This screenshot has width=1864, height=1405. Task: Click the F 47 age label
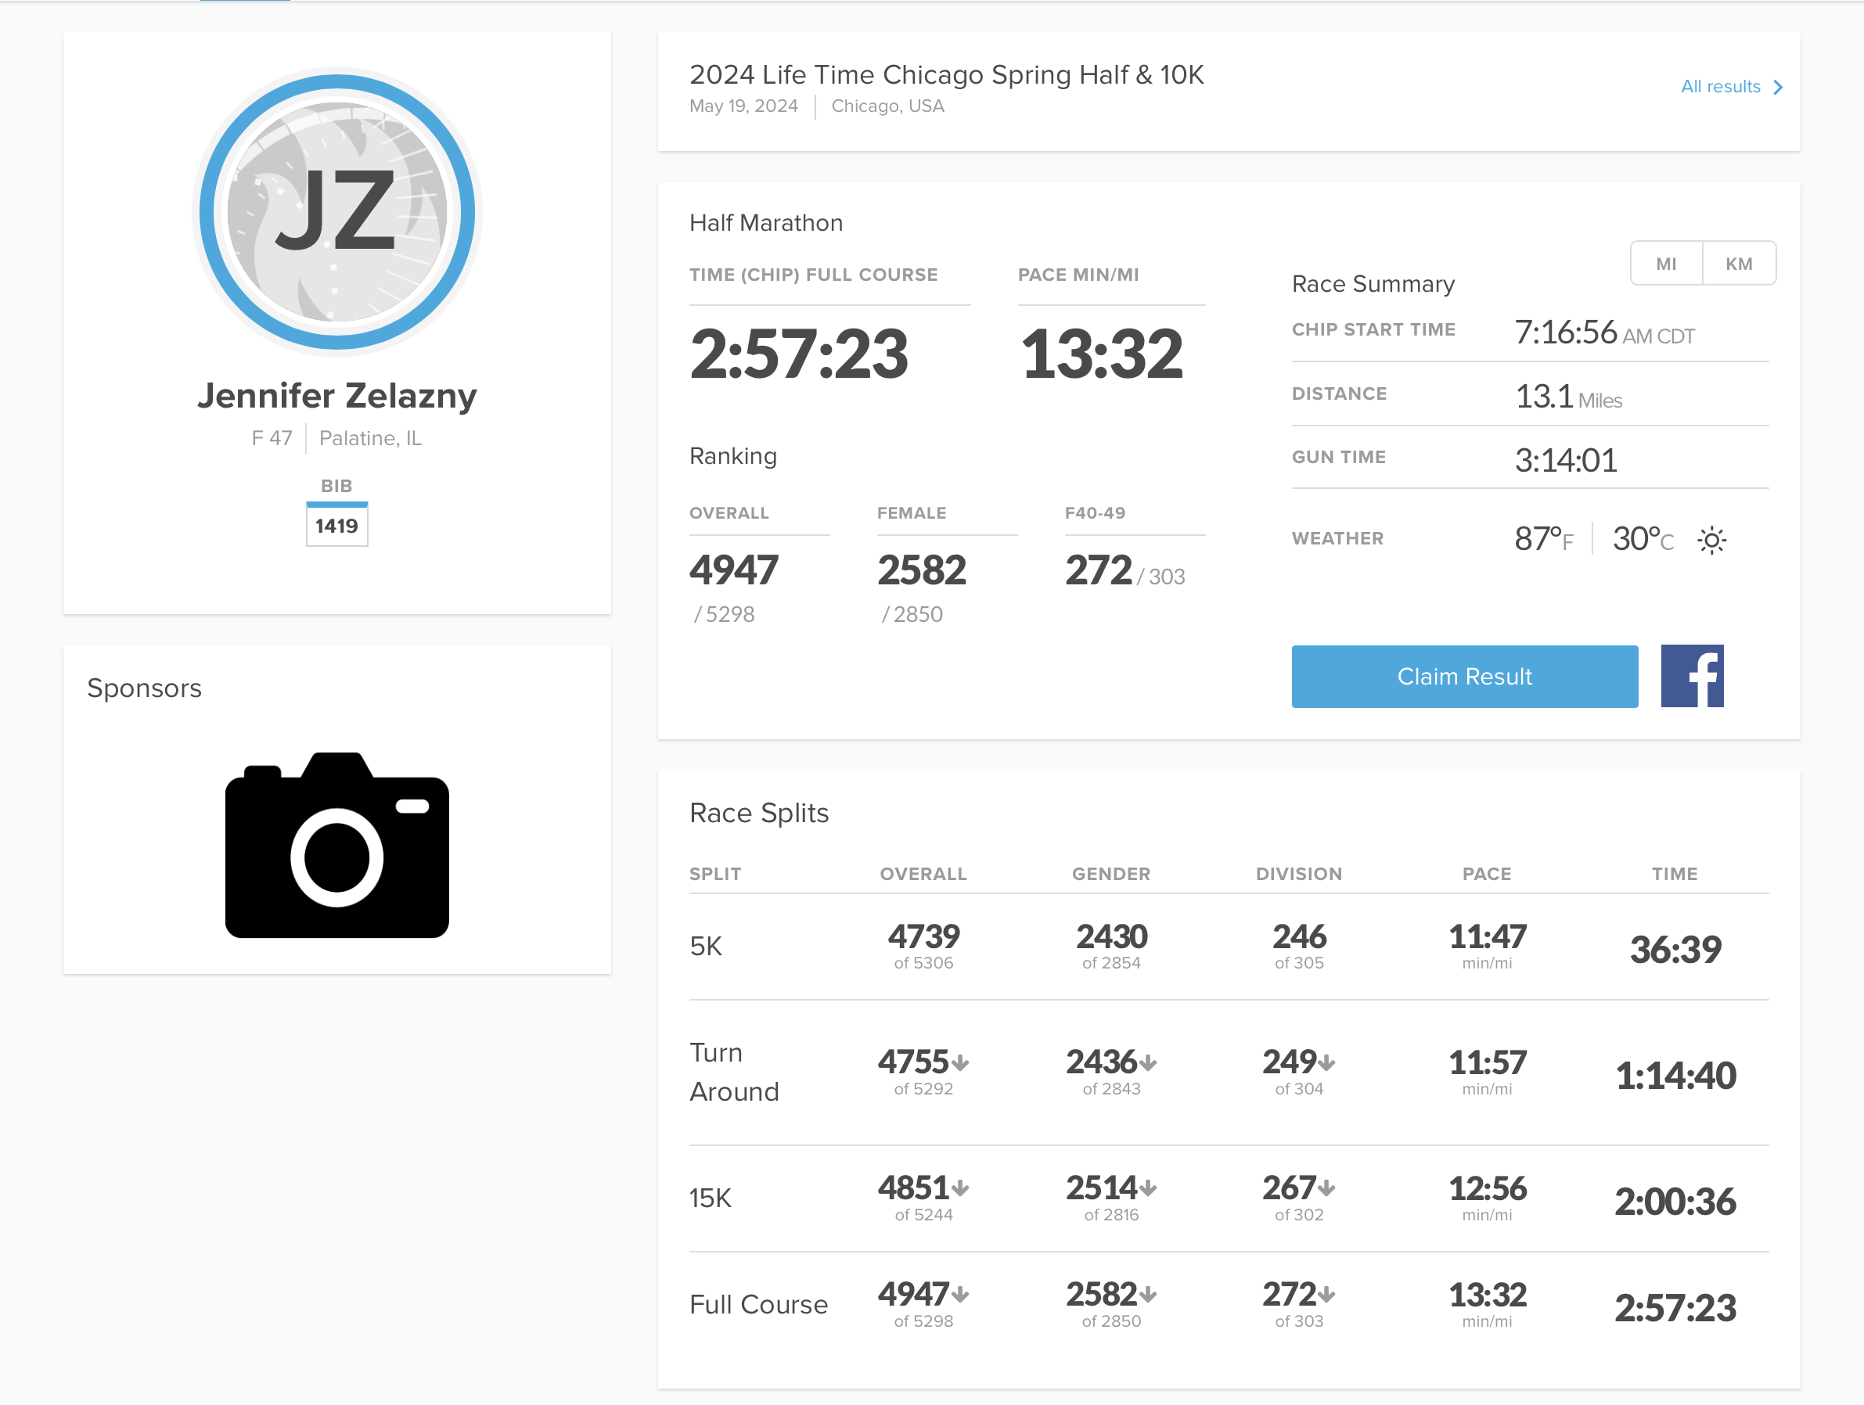272,438
